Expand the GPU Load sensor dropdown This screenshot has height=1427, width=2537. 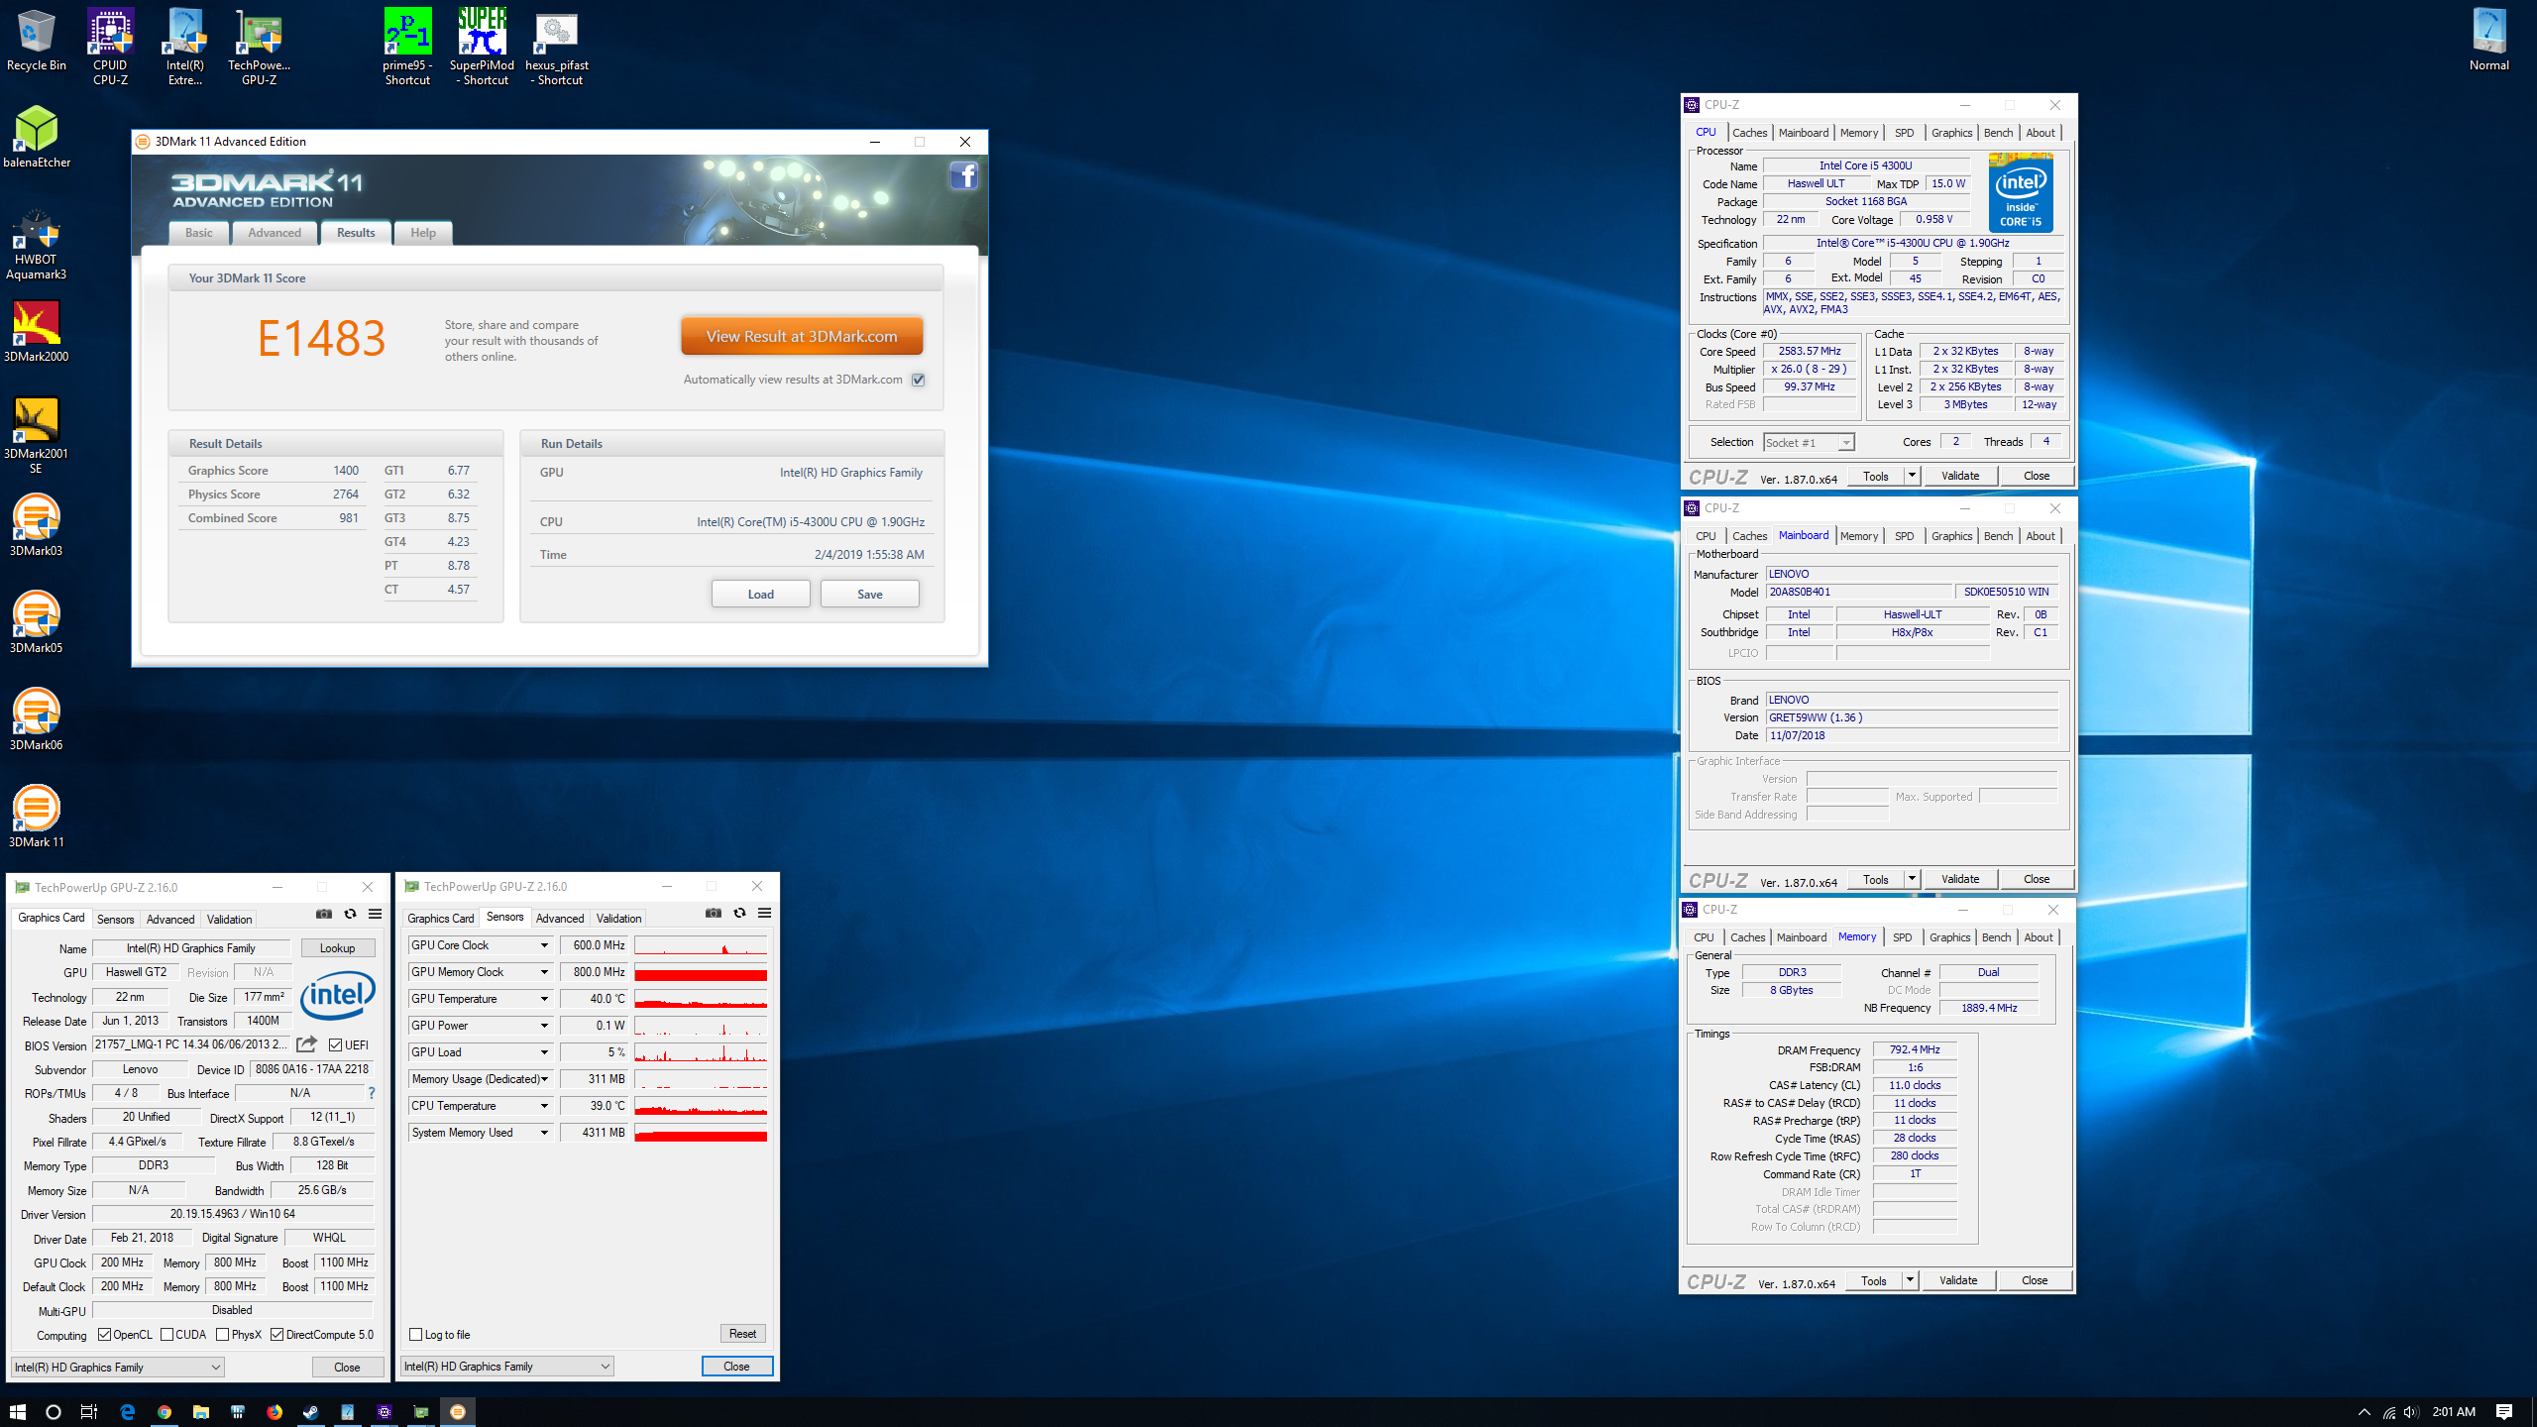(544, 1052)
